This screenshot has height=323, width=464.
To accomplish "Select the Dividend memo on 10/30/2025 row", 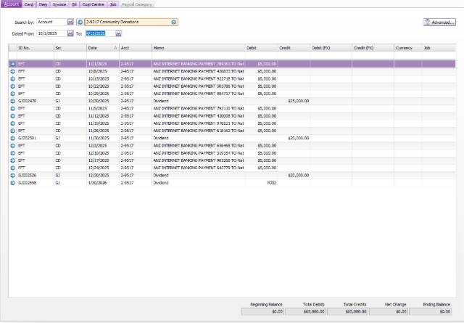I will click(x=161, y=101).
